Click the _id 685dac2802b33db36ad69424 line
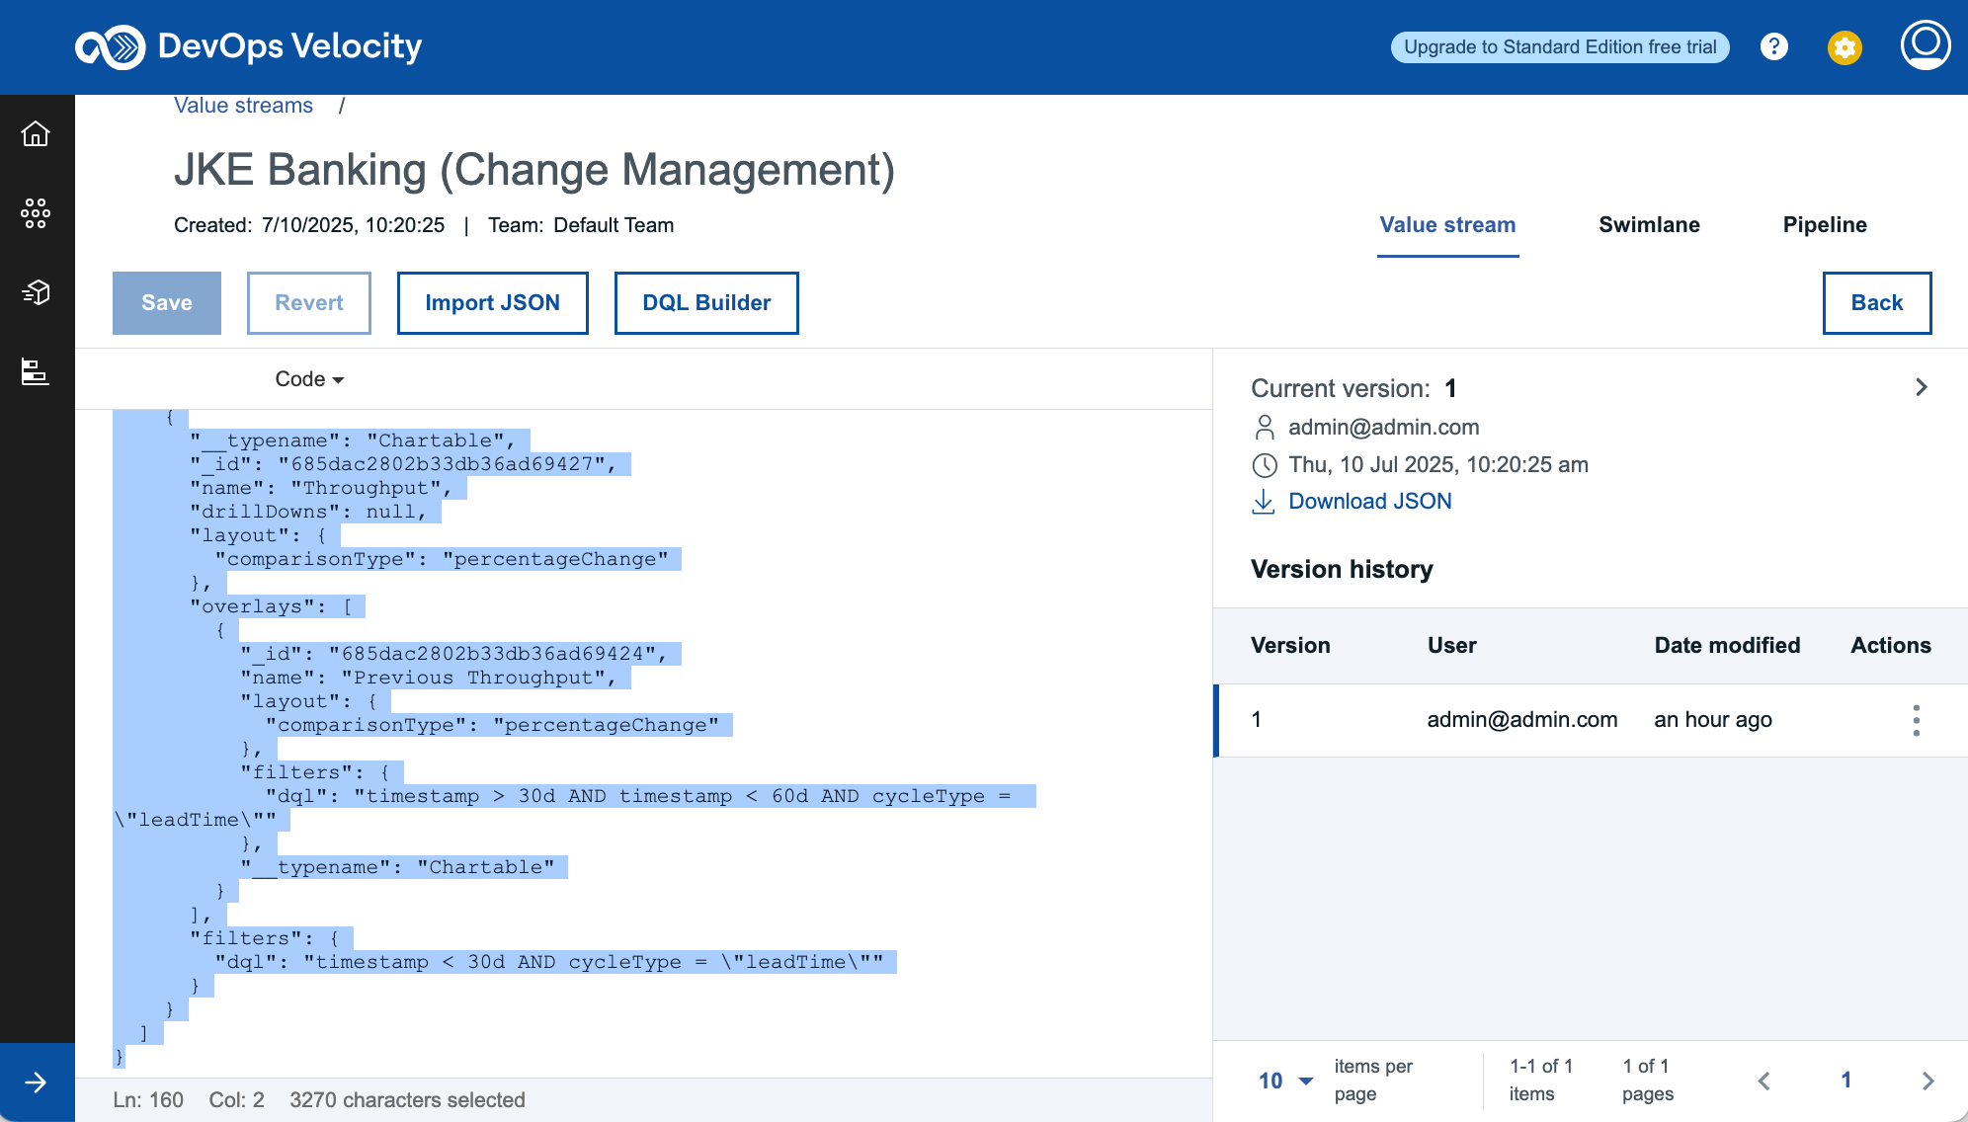 tap(453, 654)
